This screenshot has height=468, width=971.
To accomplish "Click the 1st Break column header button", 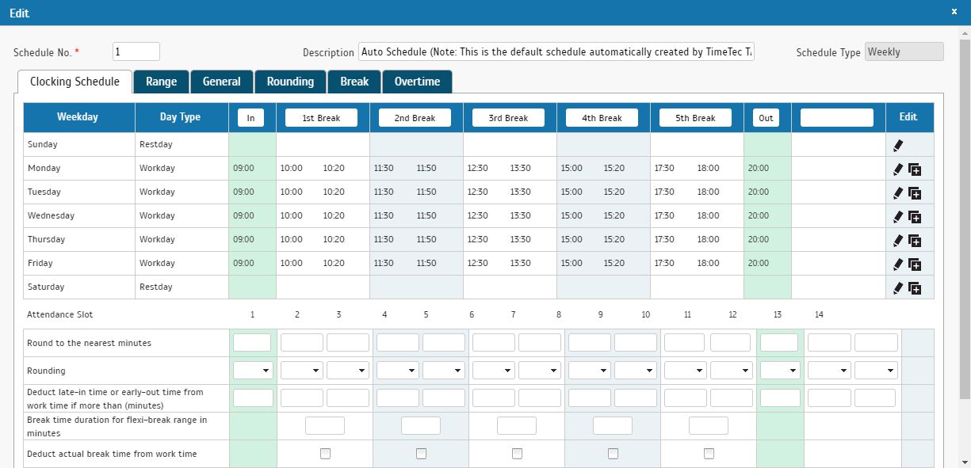I will pyautogui.click(x=322, y=117).
